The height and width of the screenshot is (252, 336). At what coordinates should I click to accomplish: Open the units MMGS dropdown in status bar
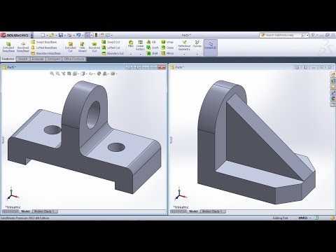(x=310, y=218)
